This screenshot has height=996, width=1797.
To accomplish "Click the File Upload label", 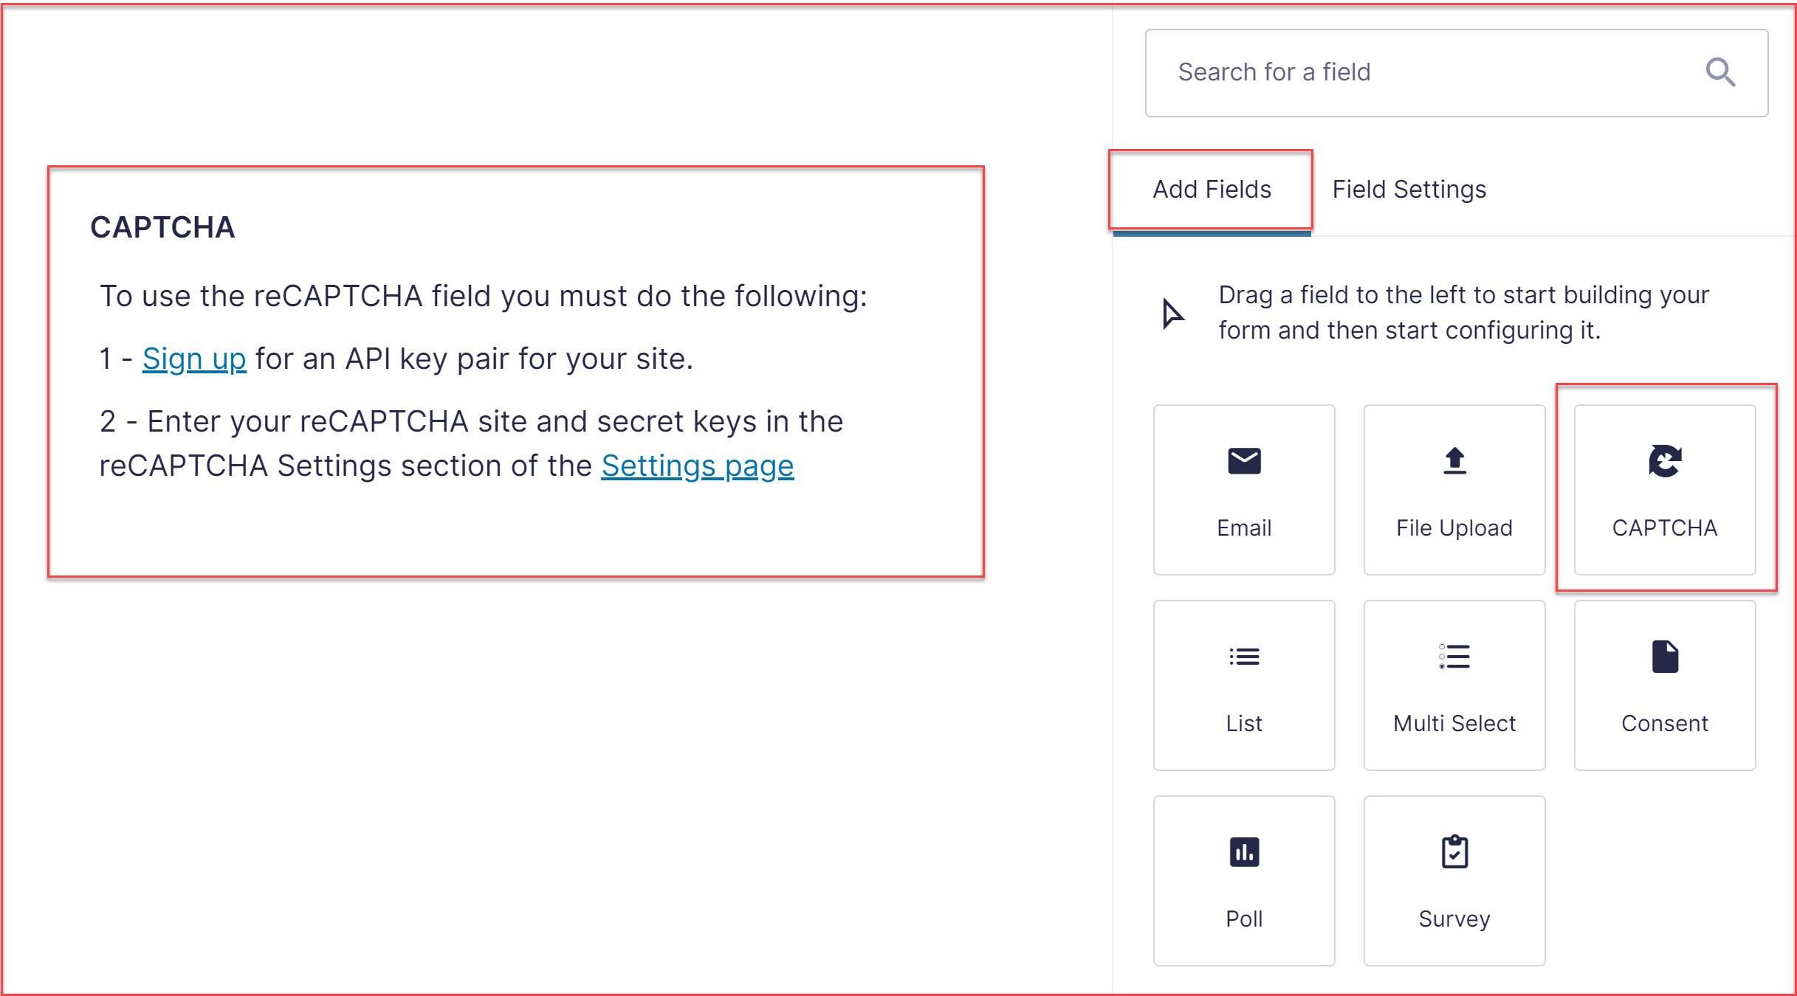I will coord(1454,528).
